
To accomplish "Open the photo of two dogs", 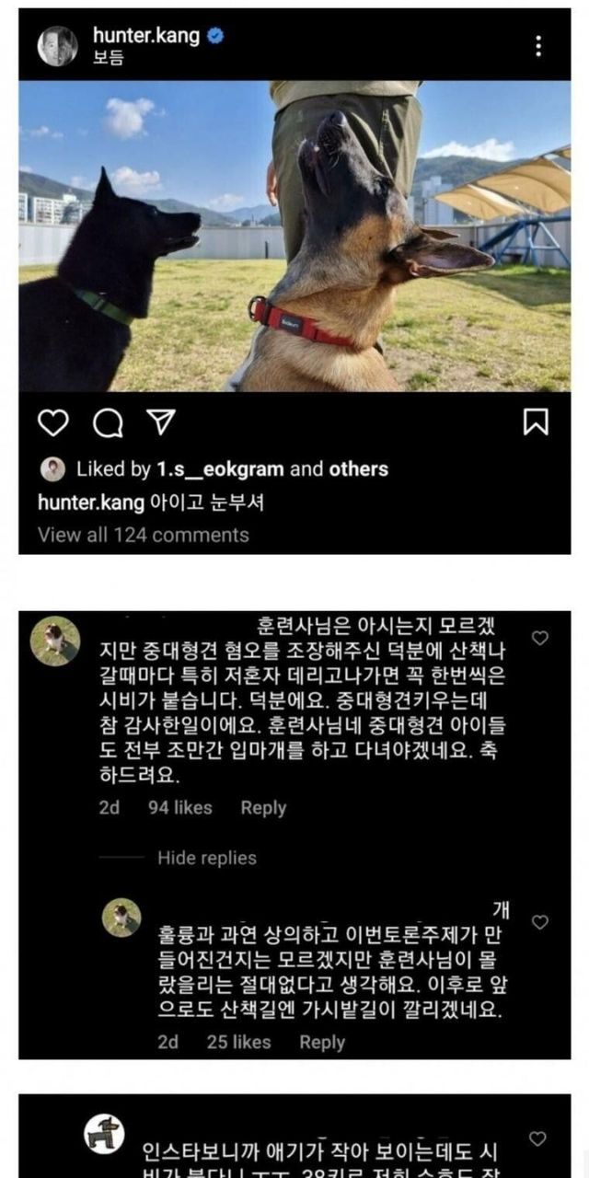I will (294, 237).
